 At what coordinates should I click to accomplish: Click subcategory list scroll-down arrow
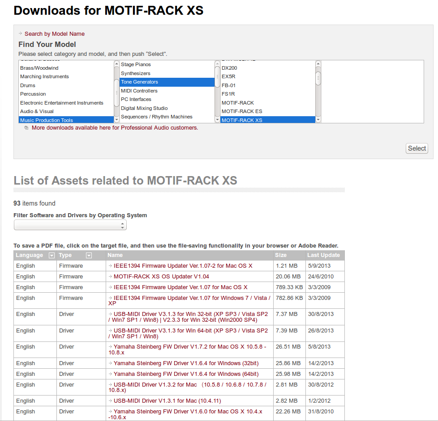[x=217, y=120]
